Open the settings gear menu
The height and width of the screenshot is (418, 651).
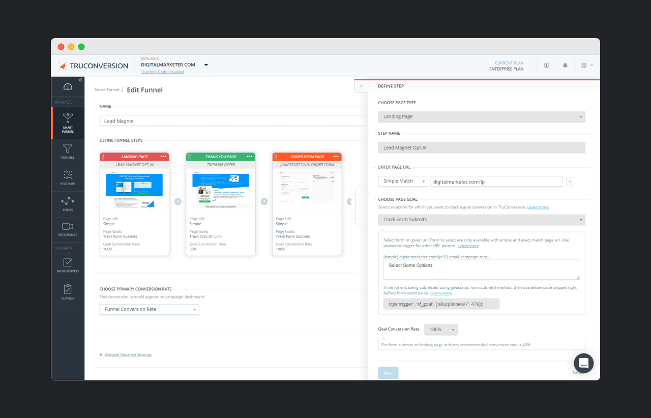click(x=587, y=66)
